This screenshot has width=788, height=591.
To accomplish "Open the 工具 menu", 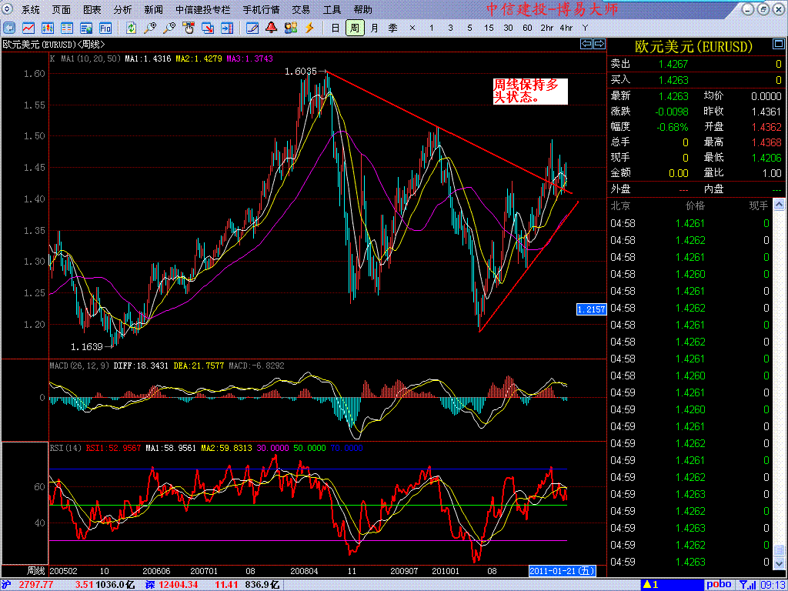I will coord(332,9).
